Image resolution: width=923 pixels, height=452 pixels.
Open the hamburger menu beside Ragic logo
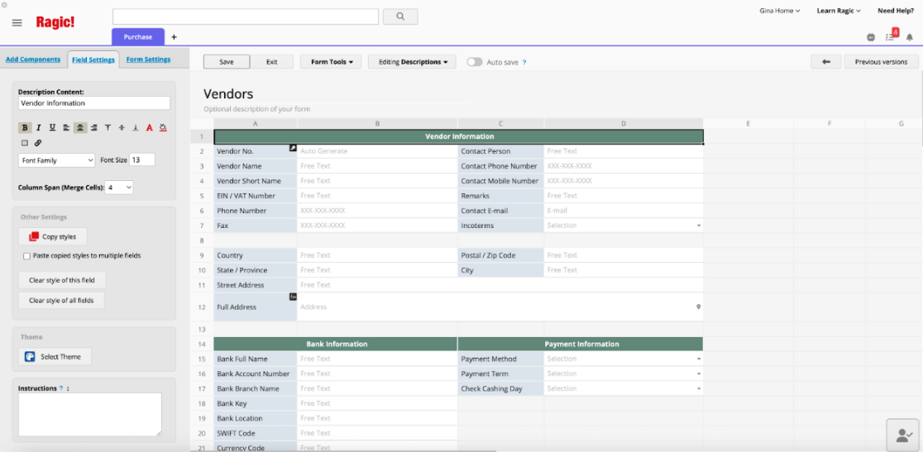point(17,22)
